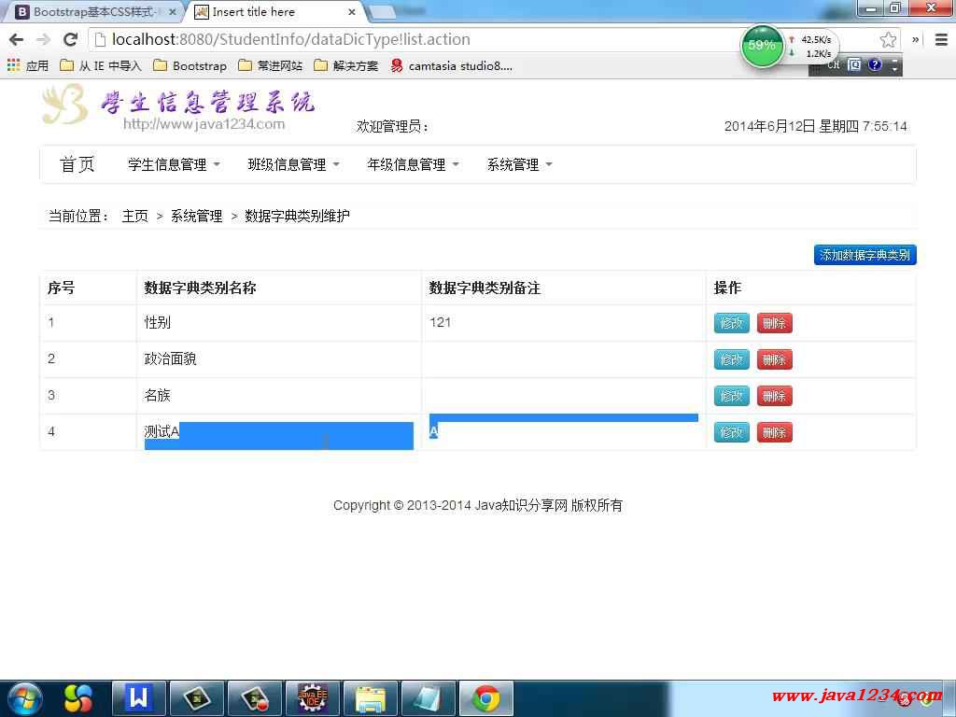Click the browser back arrow
This screenshot has height=717, width=956.
pos(16,40)
